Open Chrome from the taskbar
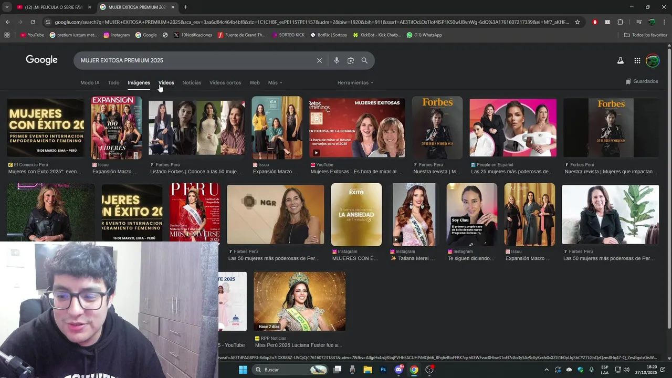Viewport: 672px width, 378px height. coord(414,370)
